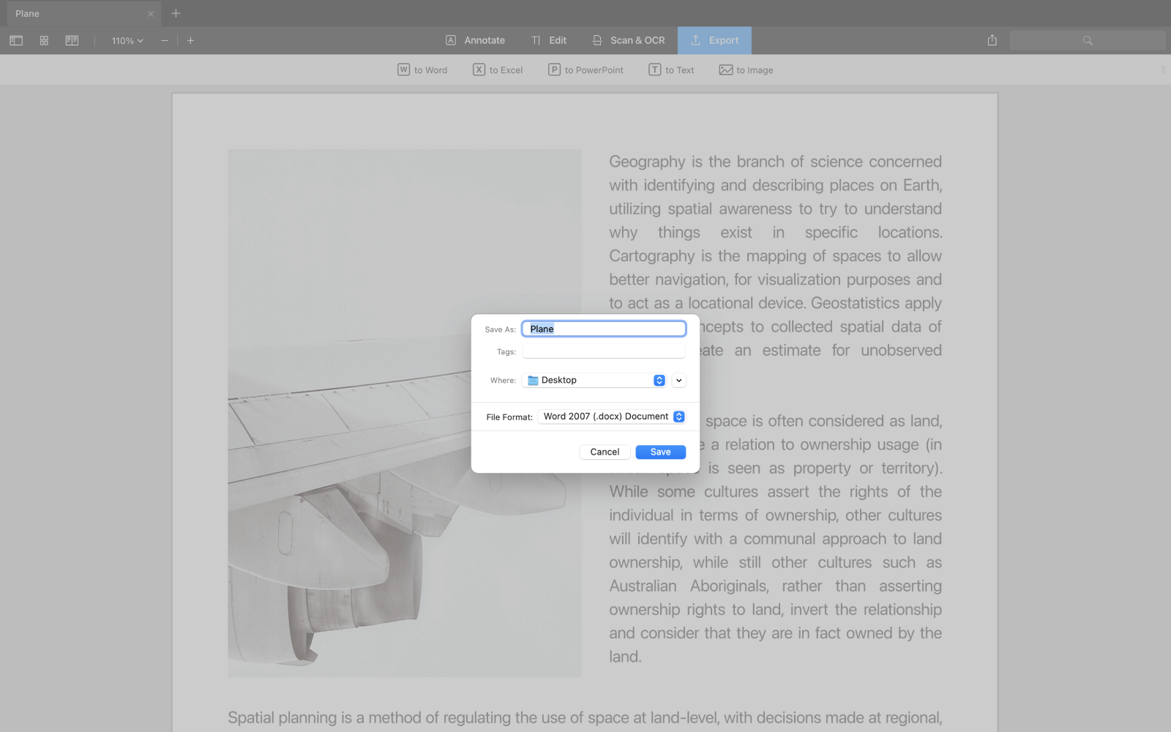Select the Export tab
Viewport: 1171px width, 732px height.
[714, 40]
